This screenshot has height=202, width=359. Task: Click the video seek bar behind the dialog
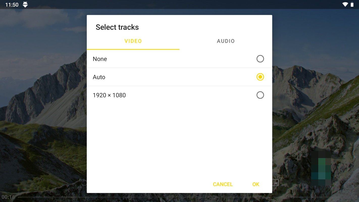pyautogui.click(x=50, y=197)
